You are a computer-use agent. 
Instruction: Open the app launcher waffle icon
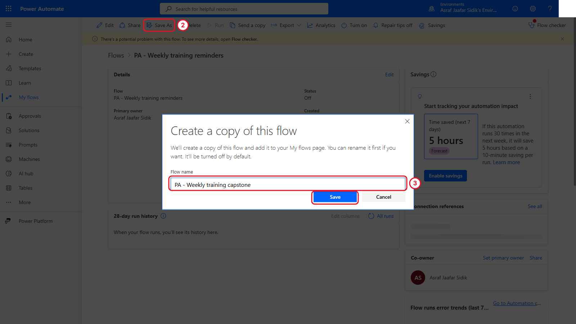tap(9, 9)
